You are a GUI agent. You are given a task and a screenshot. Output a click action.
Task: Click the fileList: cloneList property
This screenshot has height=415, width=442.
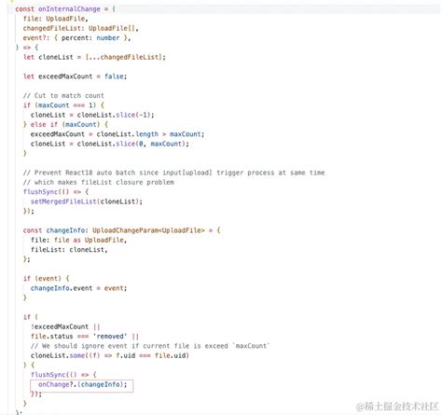pos(69,250)
